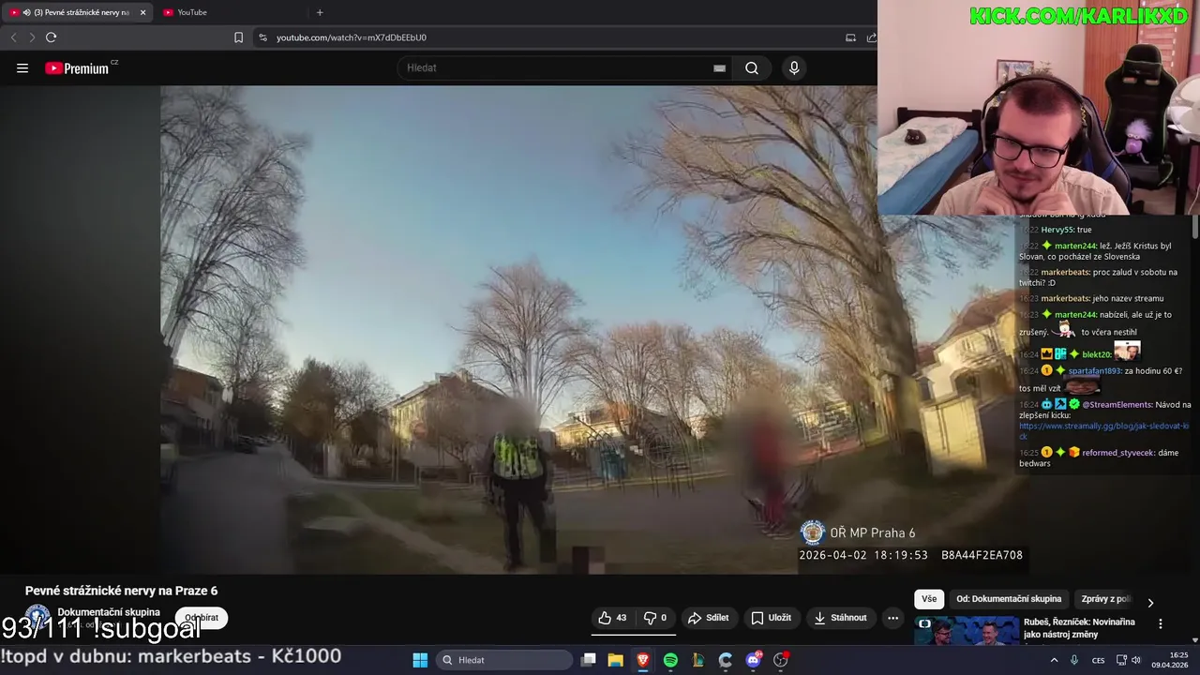Open options menu for Rubeš, Řezníček video

tap(1161, 623)
